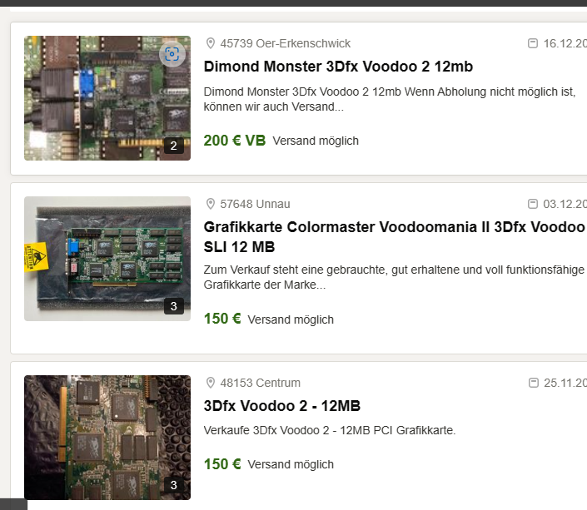Click the calendar icon next to 25.11 date
The height and width of the screenshot is (510, 587).
(x=533, y=383)
